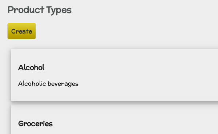
Task: Click the Alcohol card's left shadow edge
Action: (10, 75)
